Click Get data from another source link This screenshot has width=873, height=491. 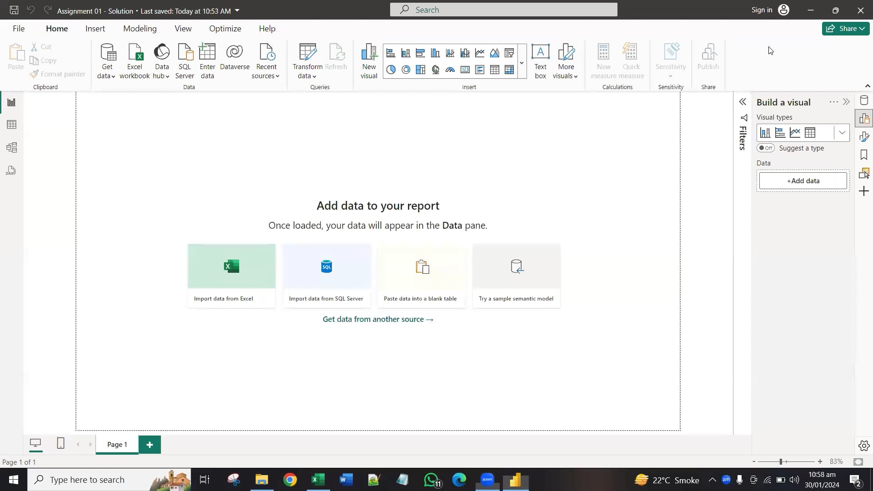(x=378, y=319)
